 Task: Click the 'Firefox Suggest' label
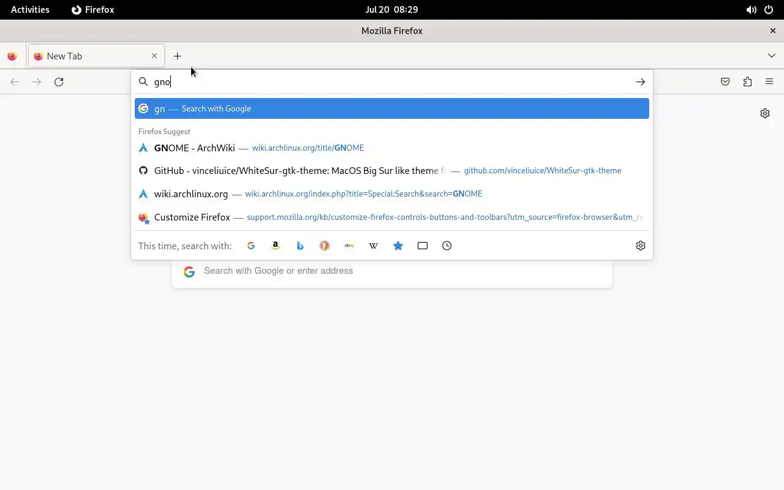[x=164, y=131]
